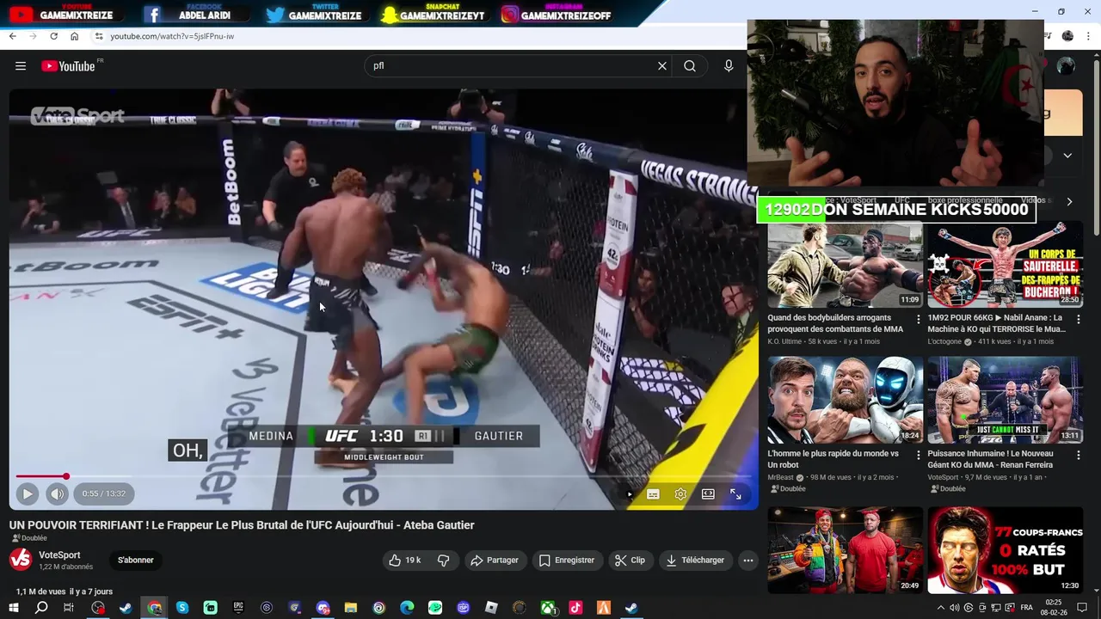1101x619 pixels.
Task: Go forward in browser history
Action: (33, 36)
